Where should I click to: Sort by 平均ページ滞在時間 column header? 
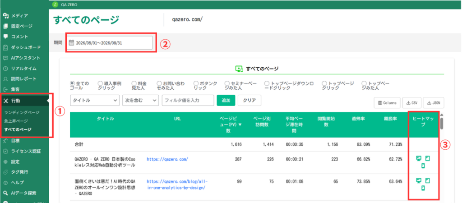(x=293, y=125)
